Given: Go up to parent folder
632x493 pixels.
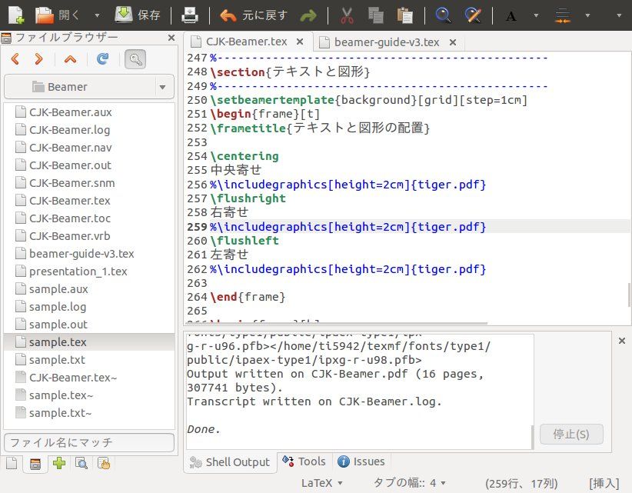Looking at the screenshot, I should tap(70, 59).
